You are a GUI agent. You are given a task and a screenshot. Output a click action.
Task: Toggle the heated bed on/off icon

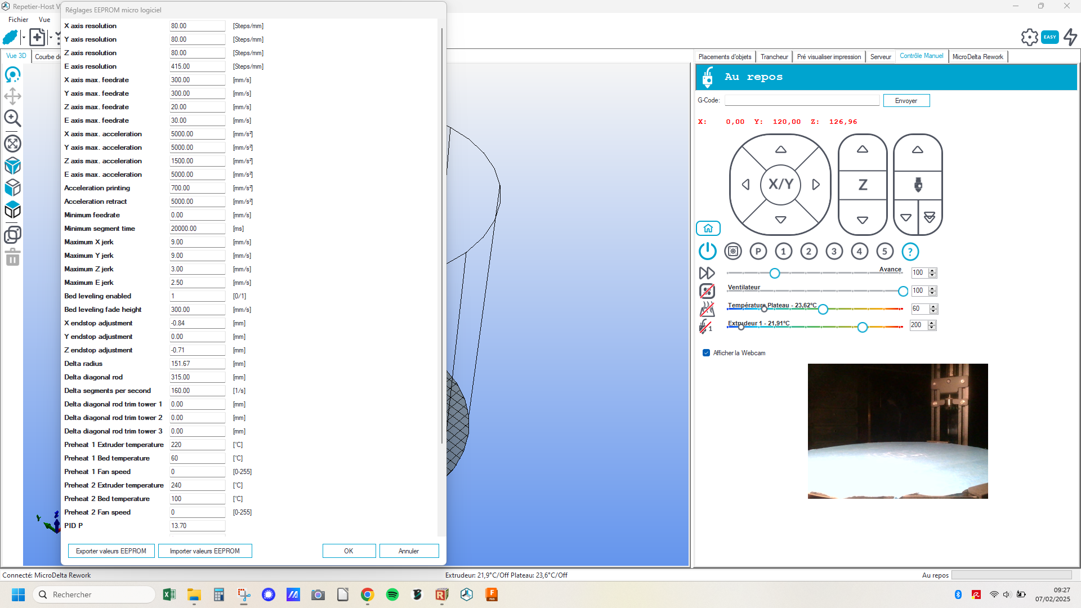tap(707, 309)
